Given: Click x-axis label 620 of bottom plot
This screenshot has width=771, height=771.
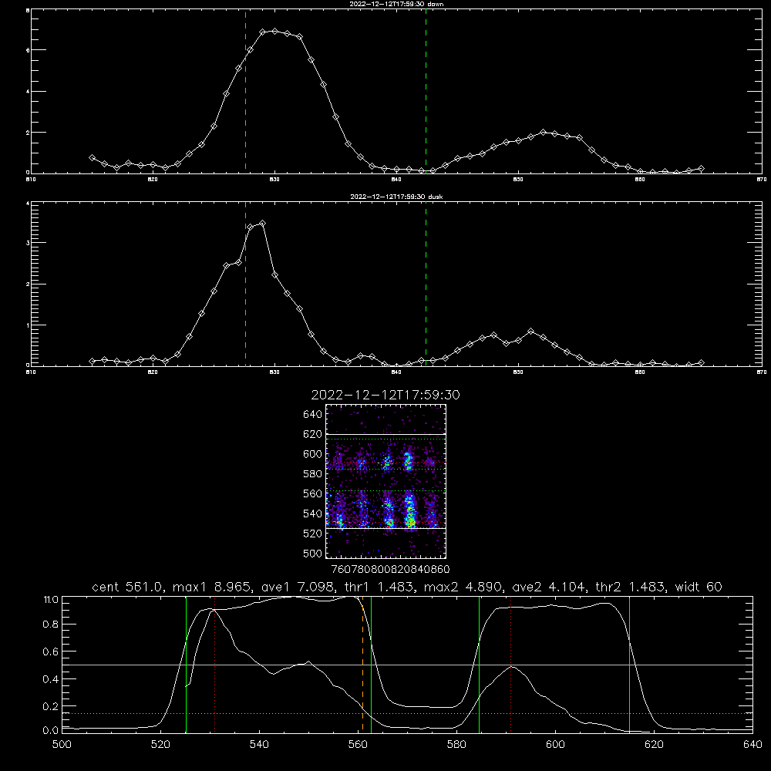Looking at the screenshot, I should click(654, 745).
